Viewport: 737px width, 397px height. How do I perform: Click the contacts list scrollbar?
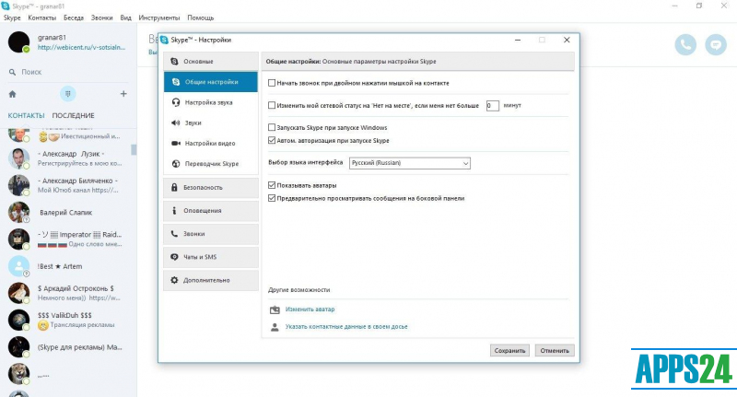tap(134, 149)
